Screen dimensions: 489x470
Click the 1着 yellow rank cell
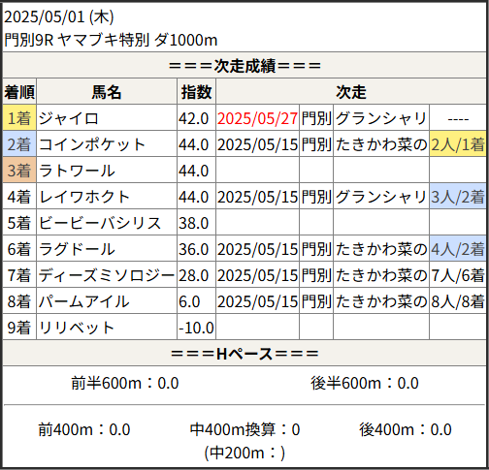click(19, 118)
